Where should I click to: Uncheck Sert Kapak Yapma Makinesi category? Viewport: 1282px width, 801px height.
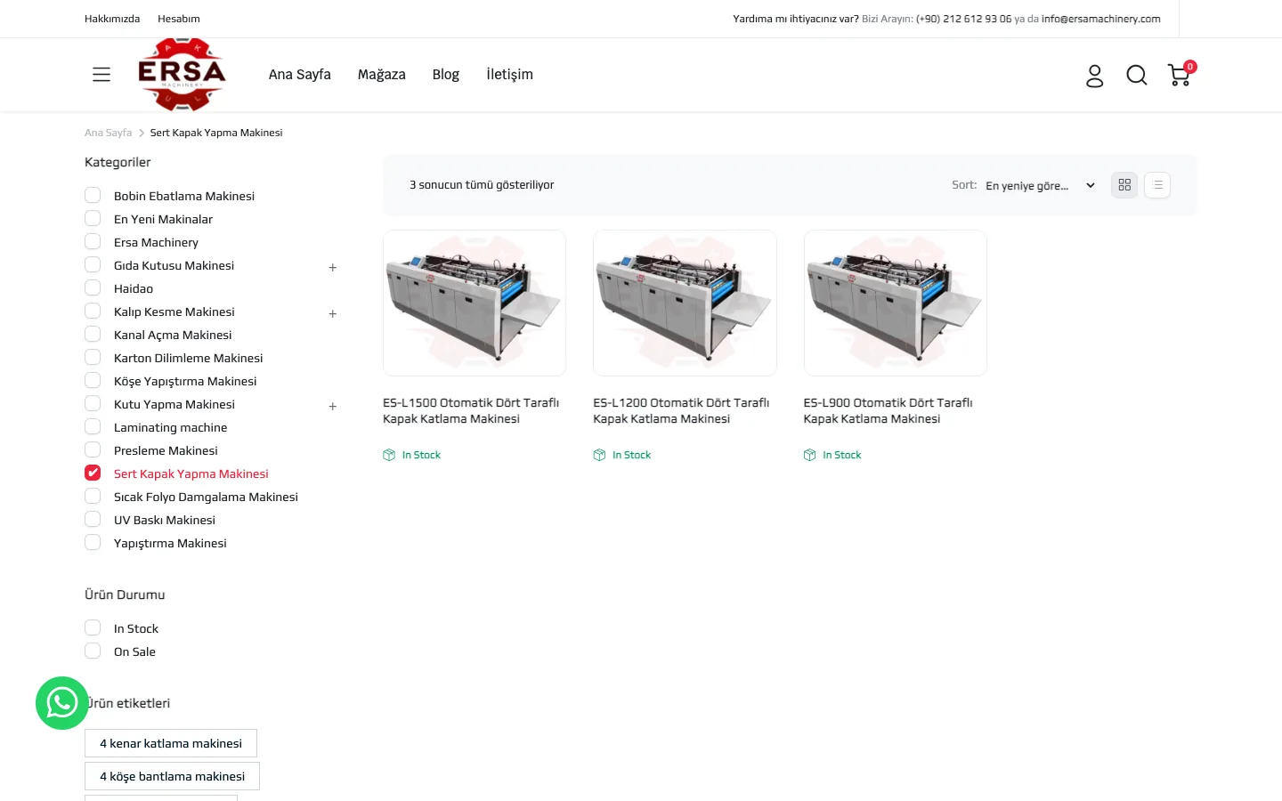point(93,473)
